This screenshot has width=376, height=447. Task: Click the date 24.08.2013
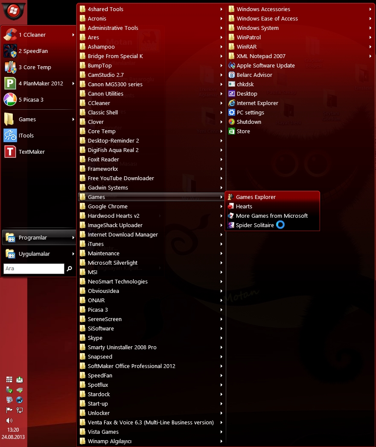click(13, 437)
